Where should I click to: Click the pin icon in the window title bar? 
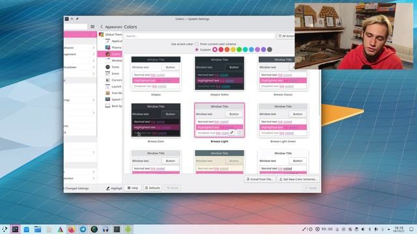point(77,19)
